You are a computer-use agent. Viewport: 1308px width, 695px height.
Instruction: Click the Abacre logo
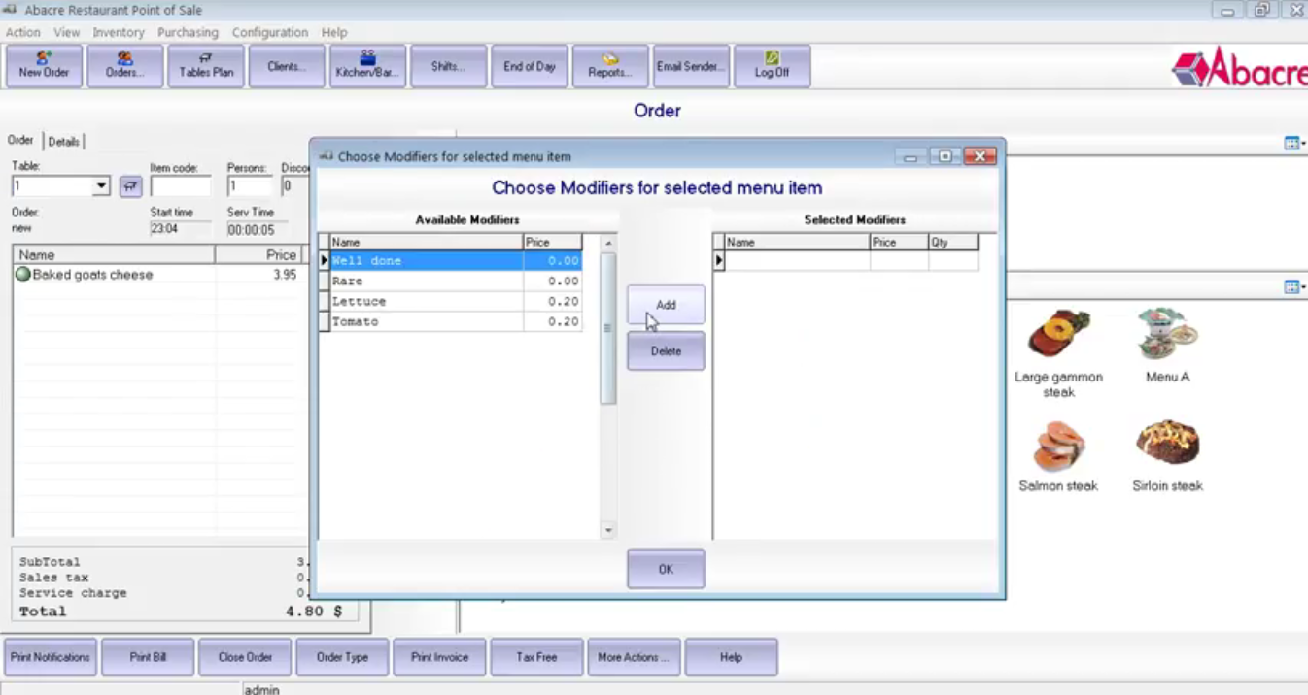[x=1239, y=68]
